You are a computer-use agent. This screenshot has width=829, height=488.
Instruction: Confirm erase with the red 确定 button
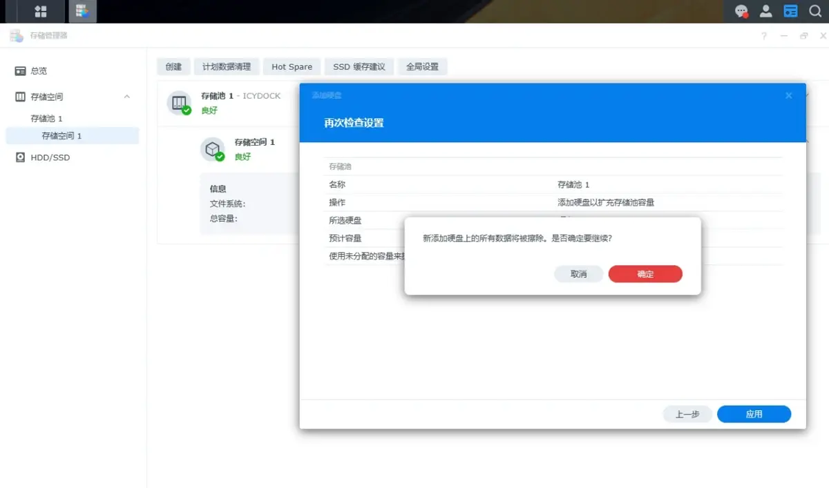[645, 274]
